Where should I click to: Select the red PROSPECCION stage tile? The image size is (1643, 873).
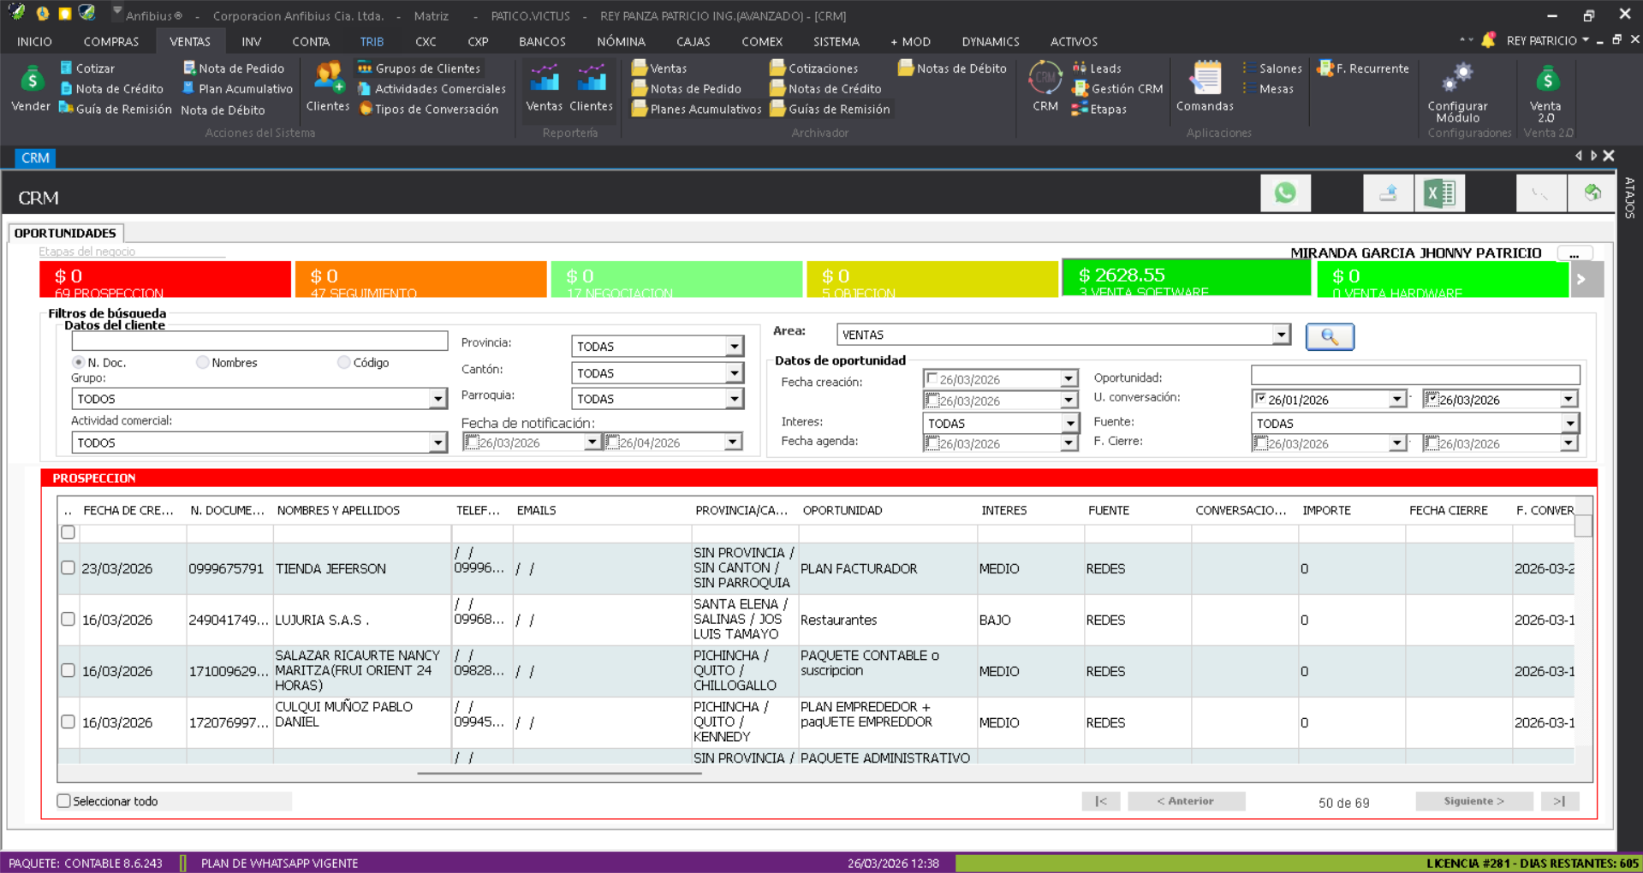point(165,279)
